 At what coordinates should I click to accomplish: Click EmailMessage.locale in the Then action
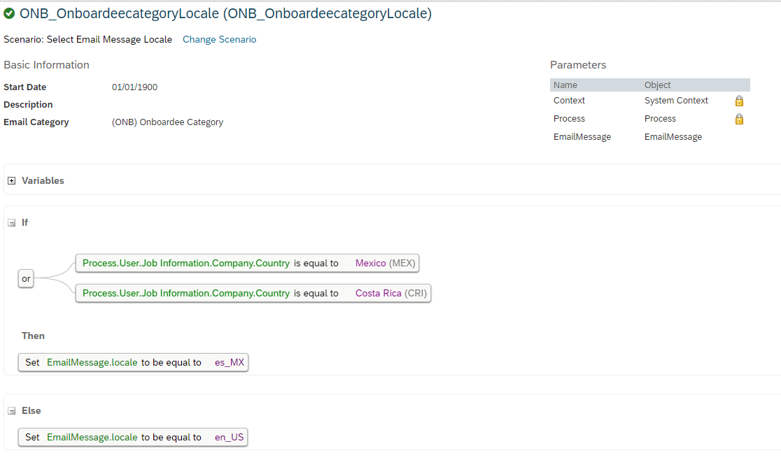pyautogui.click(x=92, y=363)
